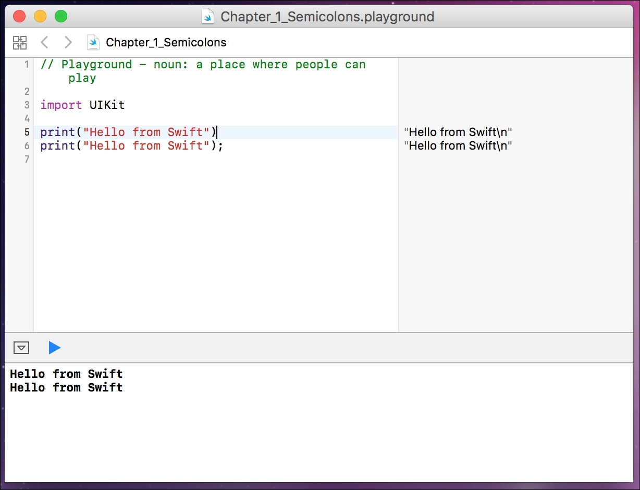Select the first "Hello from Swift\n" sidebar result
This screenshot has width=640, height=490.
[458, 132]
